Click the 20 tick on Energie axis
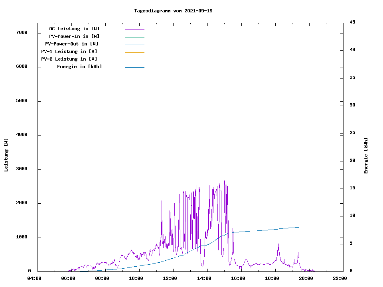The height and width of the screenshot is (287, 383). click(352, 161)
